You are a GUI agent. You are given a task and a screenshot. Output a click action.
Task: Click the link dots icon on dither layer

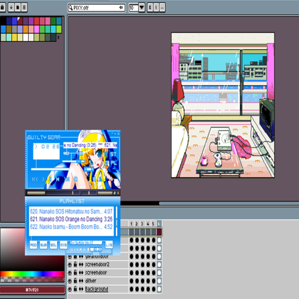(x=81, y=281)
